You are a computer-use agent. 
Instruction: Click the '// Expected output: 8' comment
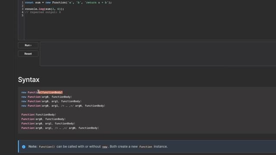pos(43,12)
